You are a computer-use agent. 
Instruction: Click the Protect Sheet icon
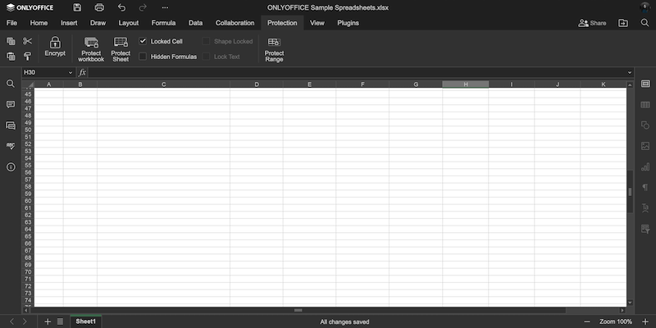point(121,43)
